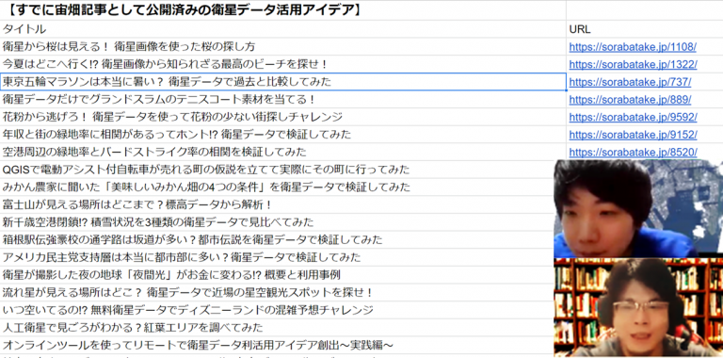The width and height of the screenshot is (723, 358).
Task: Select the 東京五輪マラソン title cell
Action: coord(283,82)
